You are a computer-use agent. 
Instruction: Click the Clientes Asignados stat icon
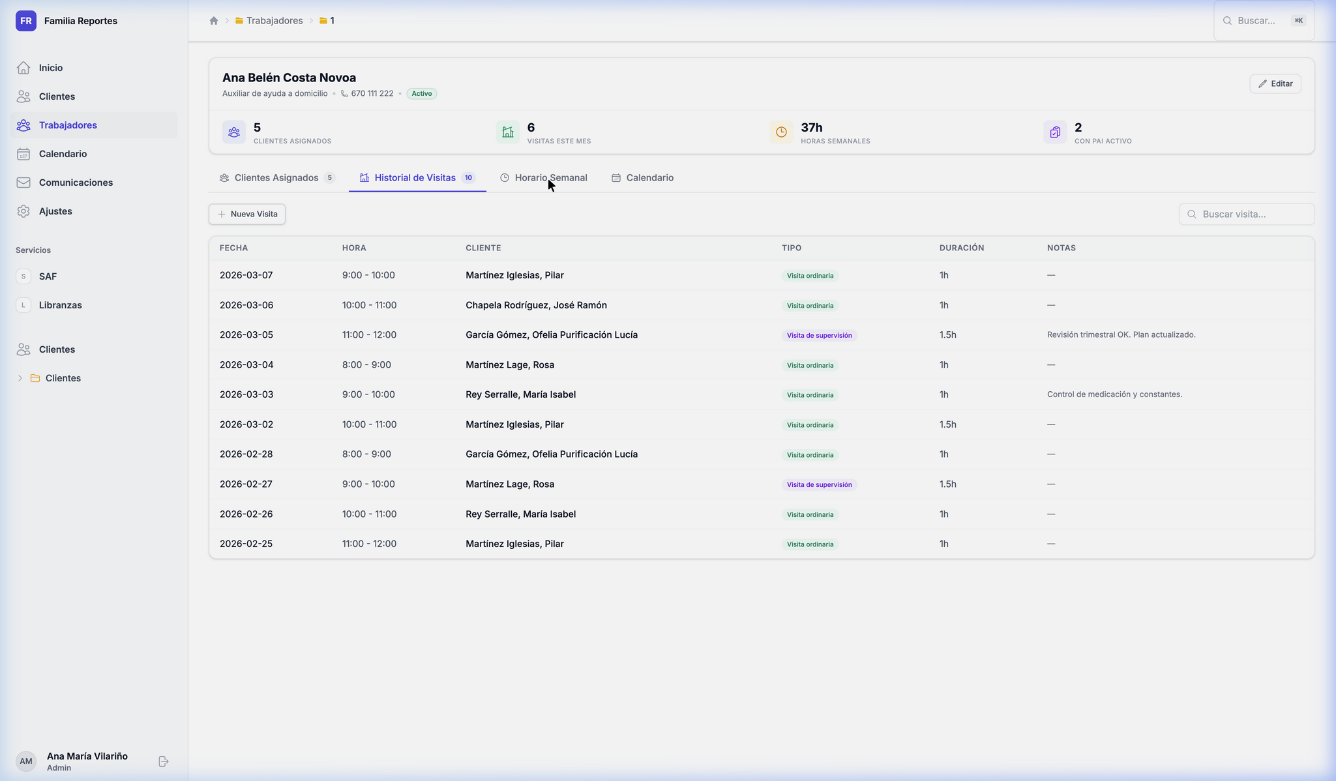click(234, 132)
